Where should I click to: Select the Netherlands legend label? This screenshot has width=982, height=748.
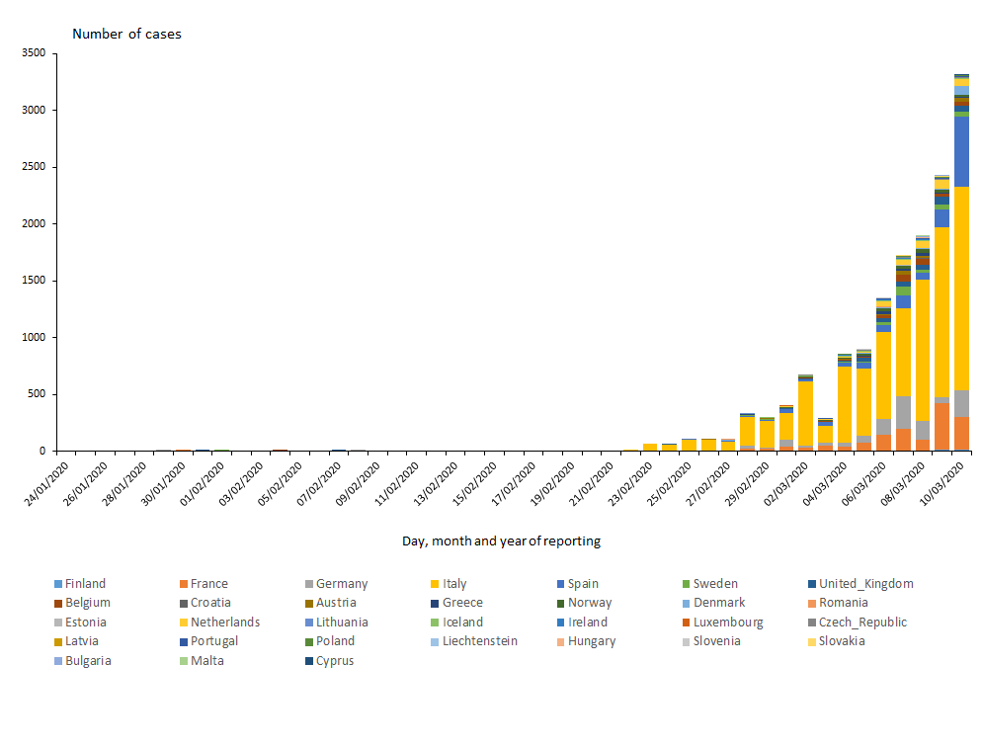click(x=225, y=623)
